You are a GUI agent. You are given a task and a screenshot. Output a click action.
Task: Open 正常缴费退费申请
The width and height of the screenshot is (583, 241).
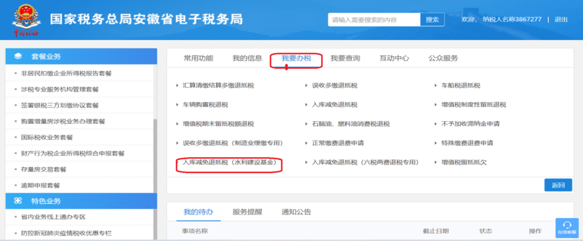(x=338, y=143)
